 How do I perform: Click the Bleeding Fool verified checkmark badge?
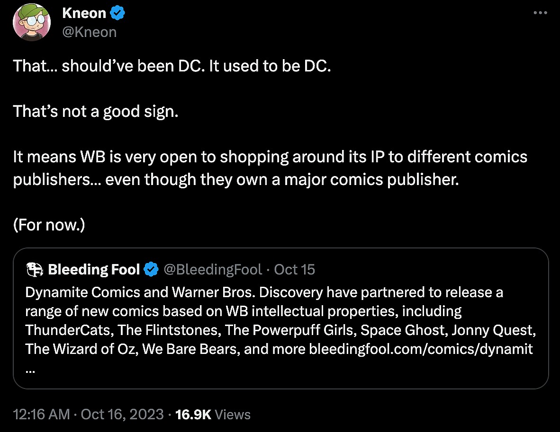(x=151, y=270)
